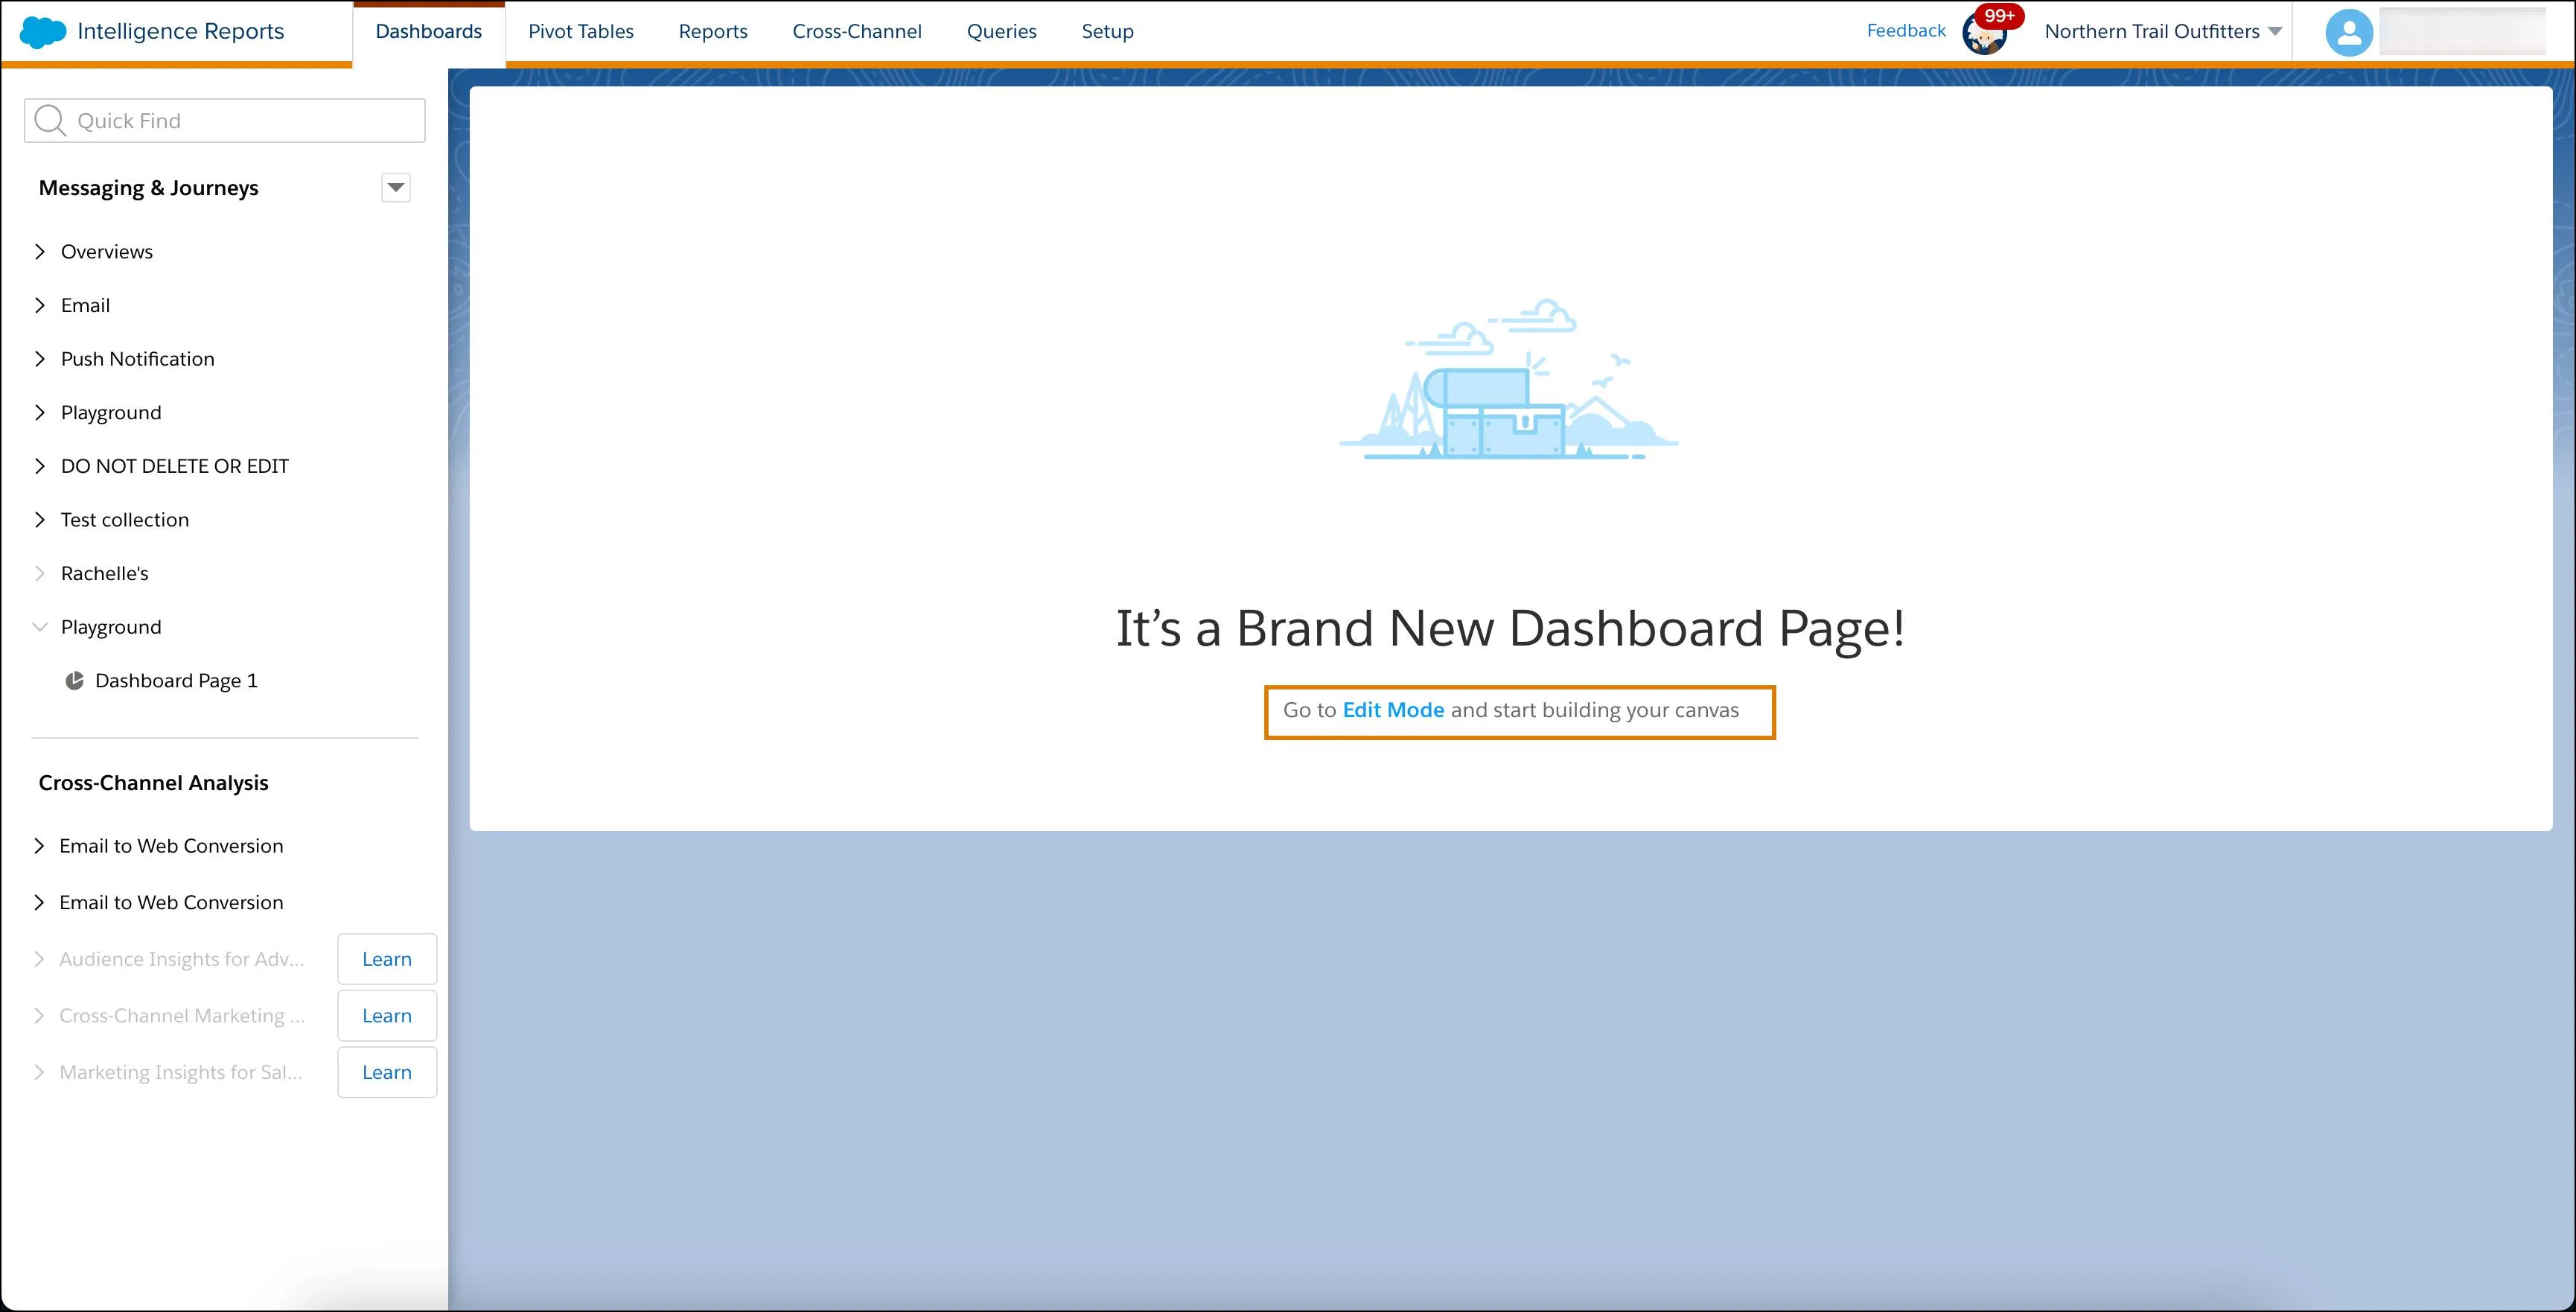The width and height of the screenshot is (2576, 1312).
Task: Click Edit Mode link to start building
Action: click(1394, 710)
